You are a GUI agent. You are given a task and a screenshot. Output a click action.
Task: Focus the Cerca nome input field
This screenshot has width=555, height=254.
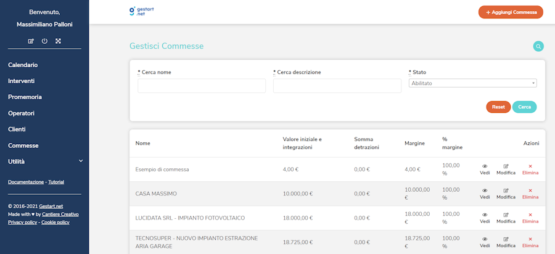tap(202, 86)
